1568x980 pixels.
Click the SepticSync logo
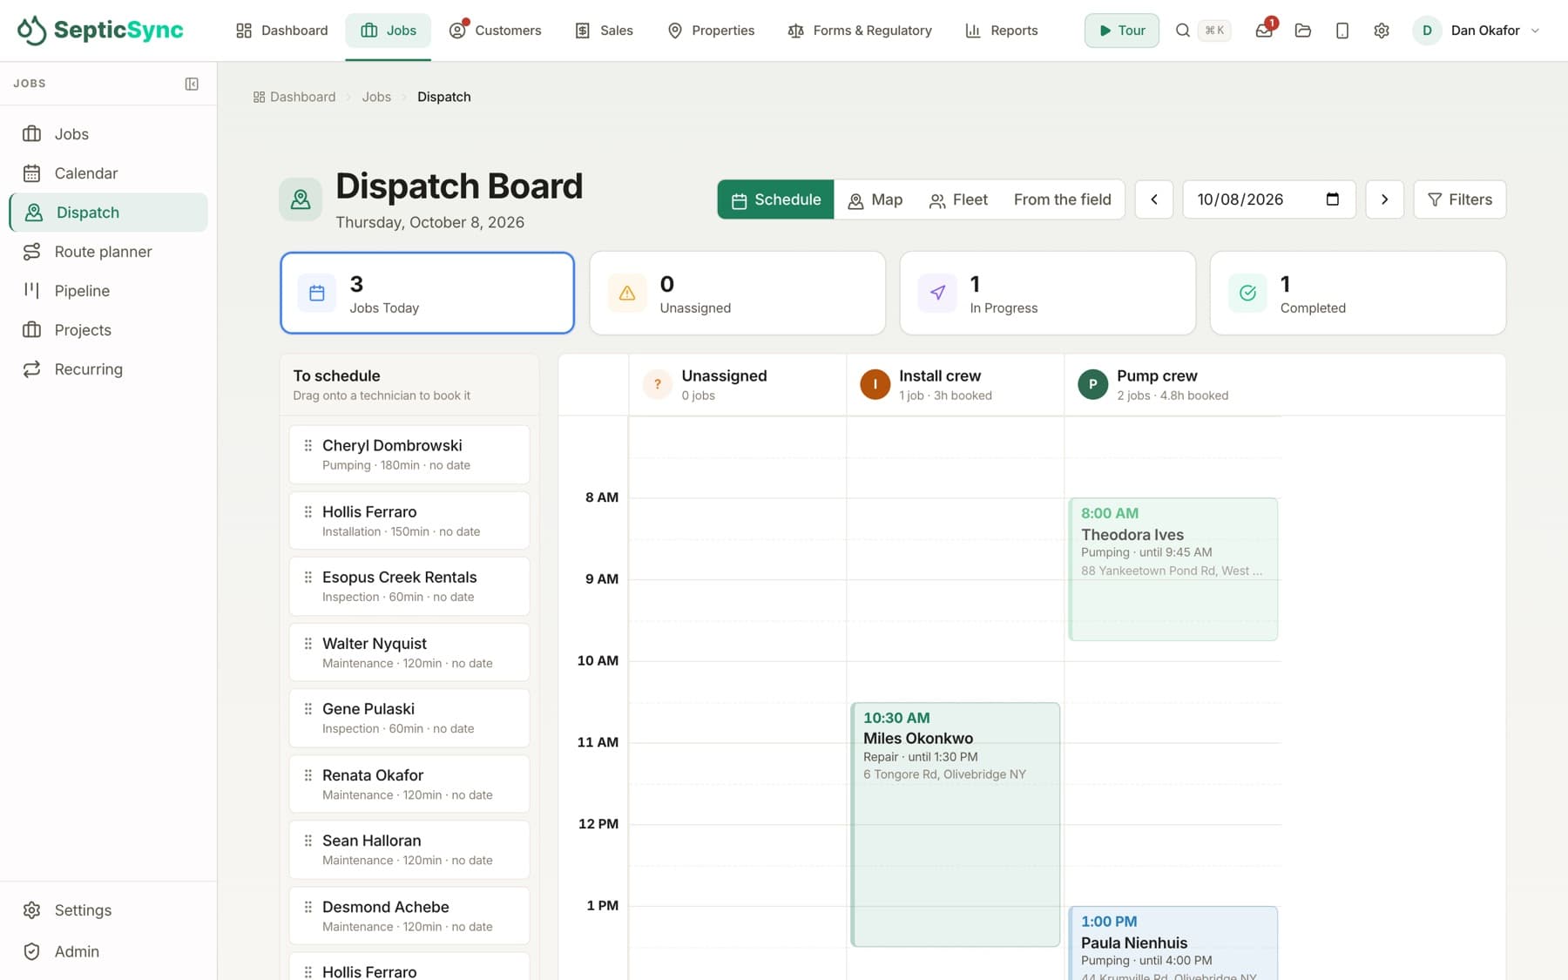100,30
